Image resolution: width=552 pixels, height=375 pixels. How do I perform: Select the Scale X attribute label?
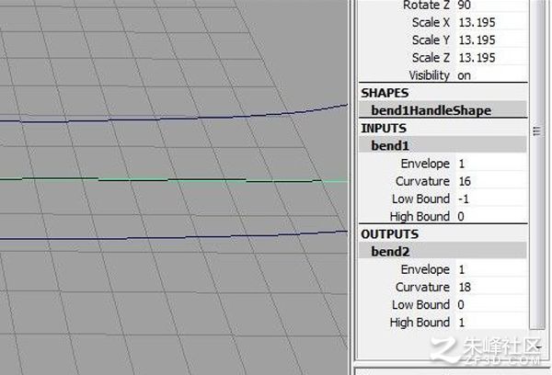click(x=431, y=22)
